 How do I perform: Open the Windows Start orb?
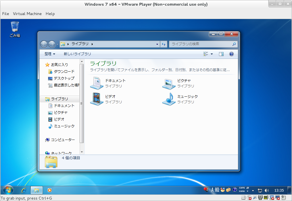click(8, 190)
